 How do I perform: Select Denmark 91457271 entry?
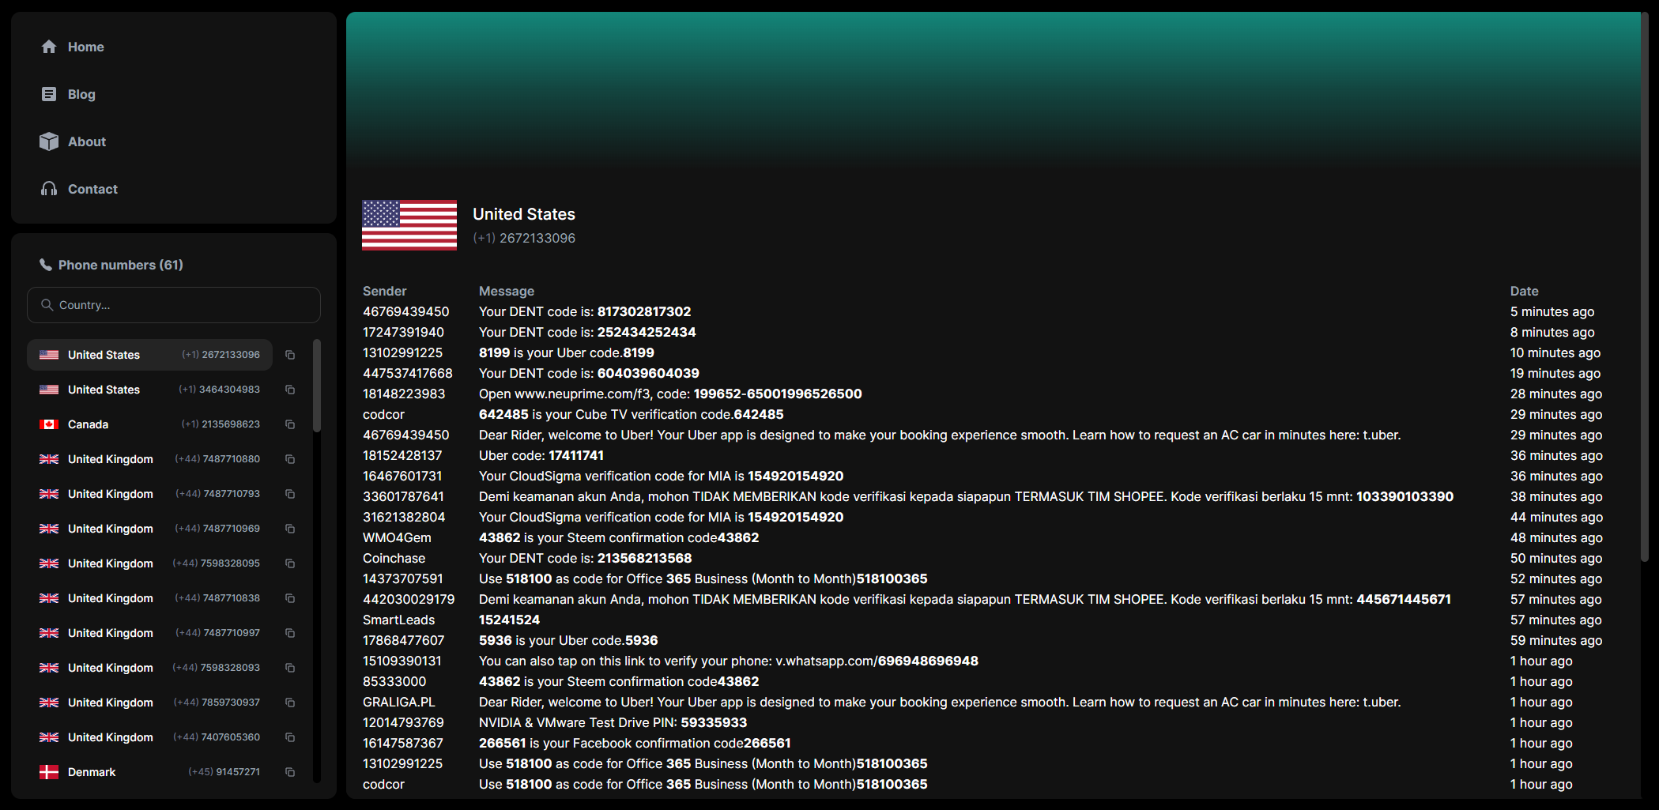click(150, 772)
